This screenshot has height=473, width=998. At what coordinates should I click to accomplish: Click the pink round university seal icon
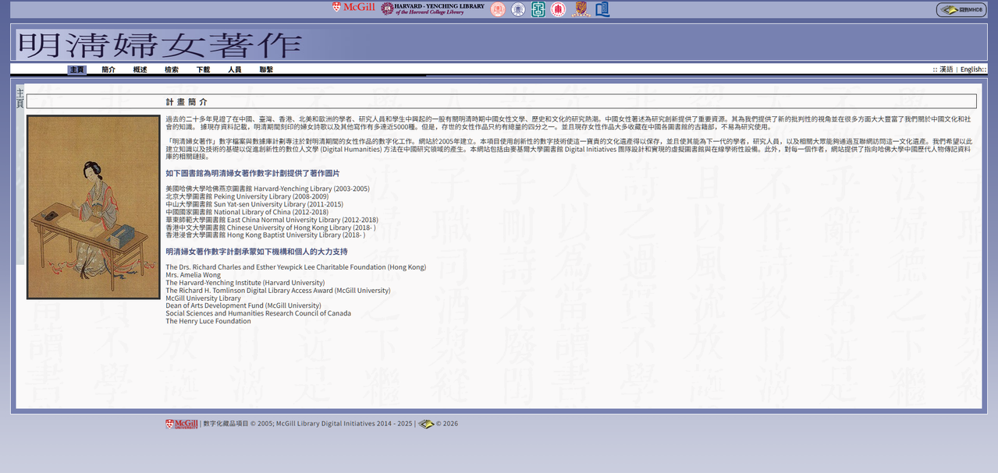[497, 9]
